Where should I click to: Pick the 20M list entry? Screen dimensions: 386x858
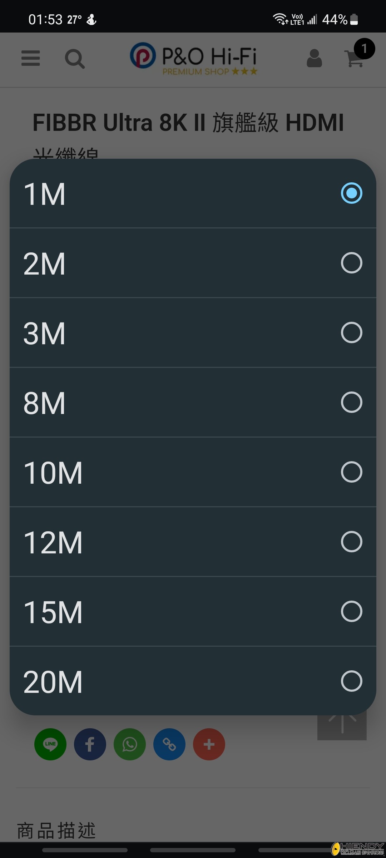(193, 681)
